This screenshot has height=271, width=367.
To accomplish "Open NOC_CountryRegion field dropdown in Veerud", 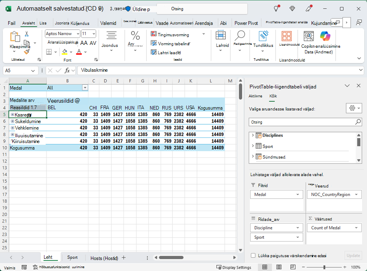I will [x=356, y=194].
